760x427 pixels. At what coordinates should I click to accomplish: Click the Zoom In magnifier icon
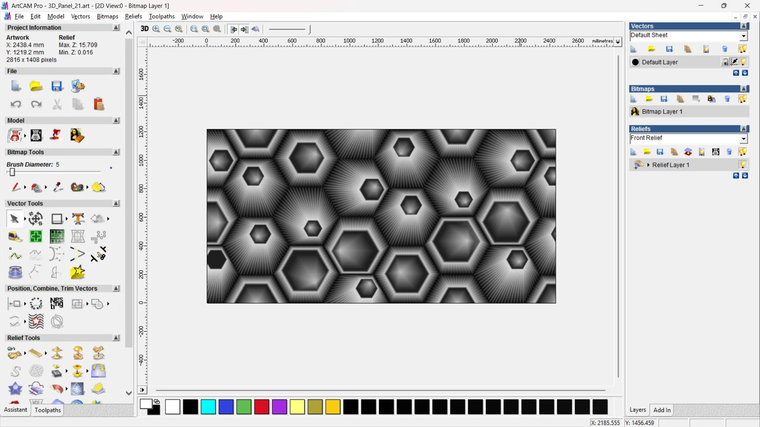point(156,29)
